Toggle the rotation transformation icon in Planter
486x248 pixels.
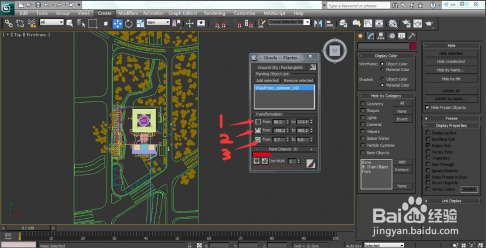pyautogui.click(x=258, y=131)
